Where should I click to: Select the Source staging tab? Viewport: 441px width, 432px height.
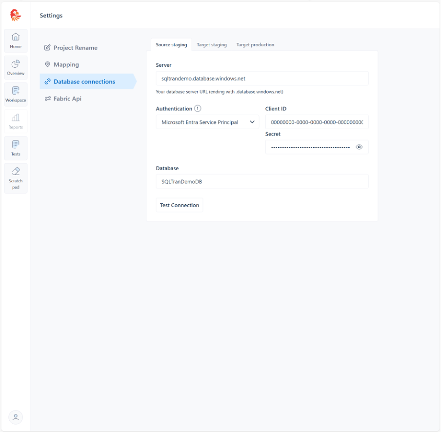pyautogui.click(x=171, y=45)
